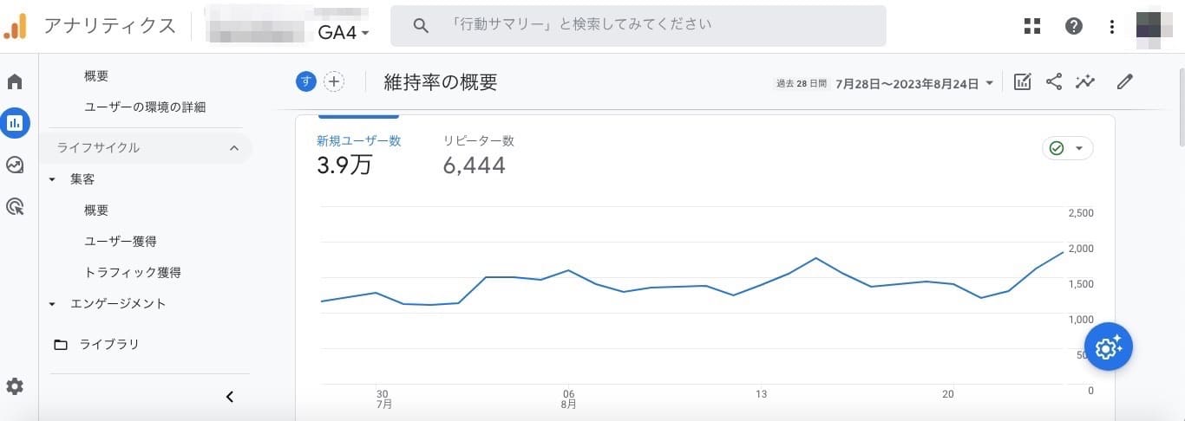Open the Reports bar-chart icon

click(x=15, y=123)
